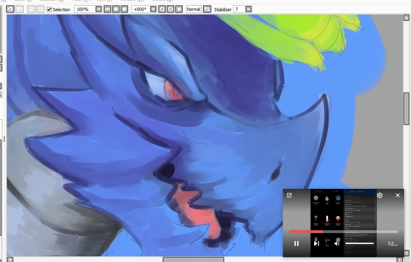Screen dimensions: 411x262
Task: Reset the canvas rotation
Action: click(x=179, y=9)
